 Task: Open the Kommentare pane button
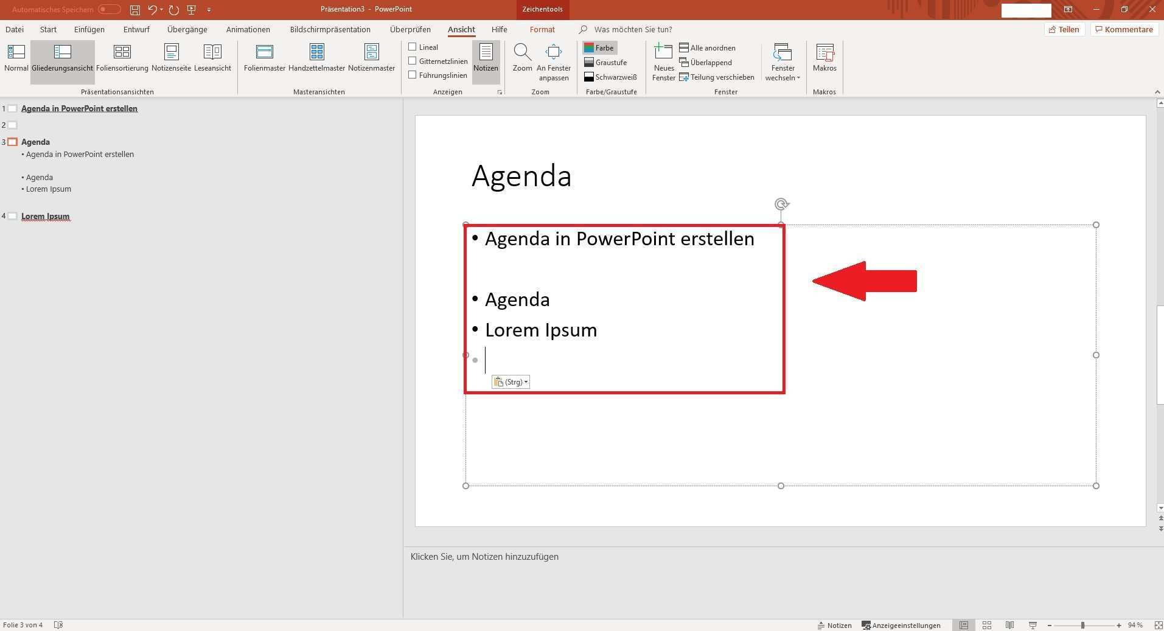[1123, 29]
